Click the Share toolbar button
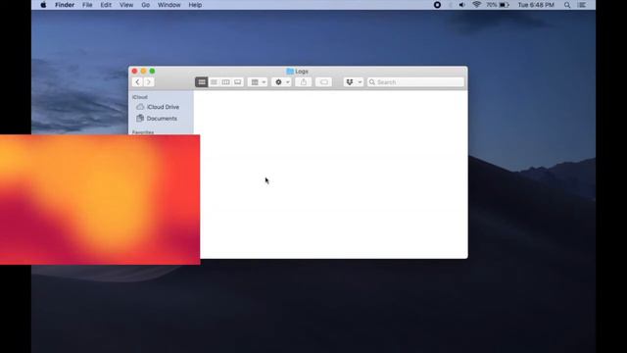The image size is (627, 353). point(304,82)
